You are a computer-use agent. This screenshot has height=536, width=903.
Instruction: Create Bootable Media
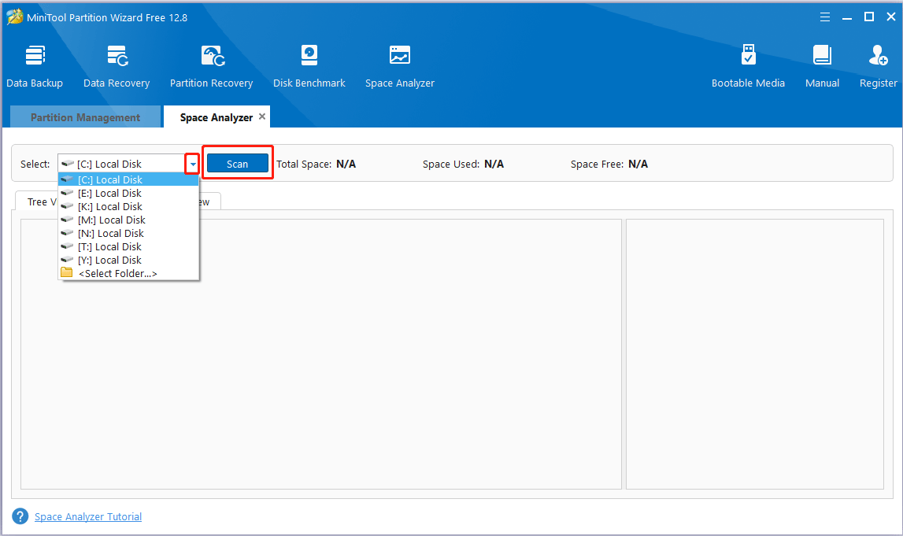[748, 66]
